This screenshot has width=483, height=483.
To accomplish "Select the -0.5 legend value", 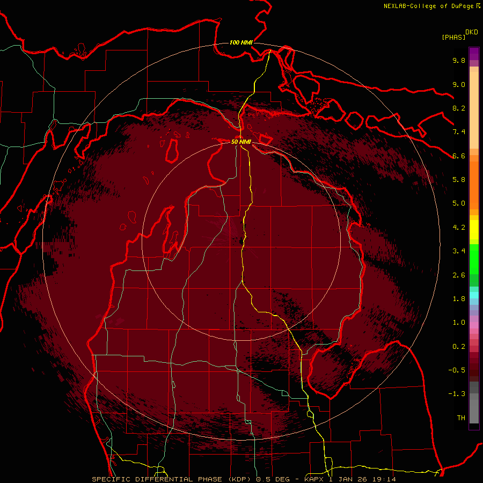I will pyautogui.click(x=457, y=370).
